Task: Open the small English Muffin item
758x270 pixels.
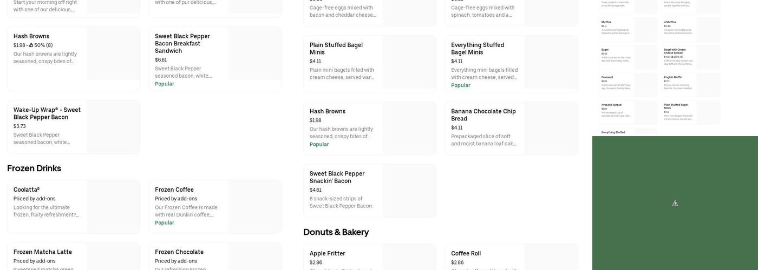Action: [x=690, y=85]
